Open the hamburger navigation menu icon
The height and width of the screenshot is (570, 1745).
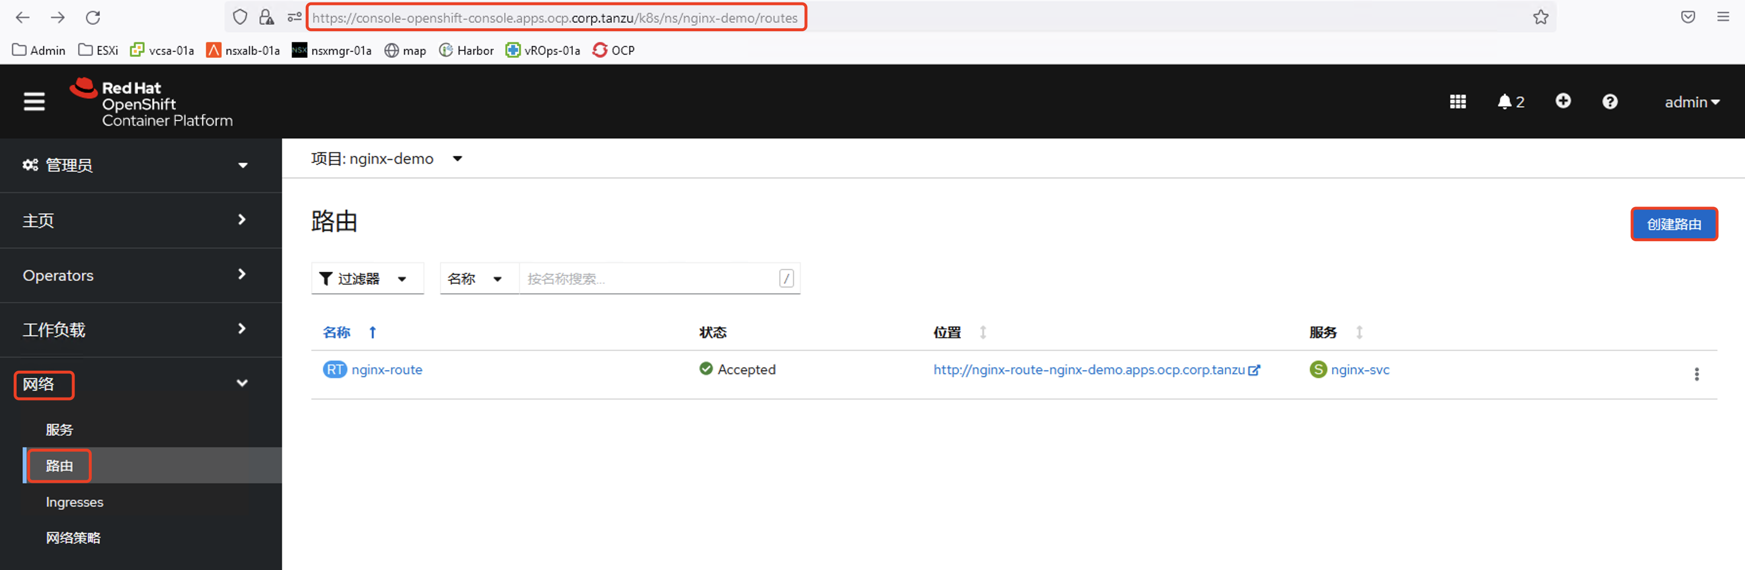pyautogui.click(x=34, y=101)
